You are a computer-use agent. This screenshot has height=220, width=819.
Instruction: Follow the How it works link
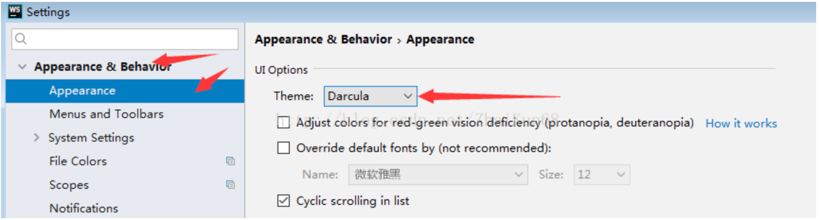[741, 124]
